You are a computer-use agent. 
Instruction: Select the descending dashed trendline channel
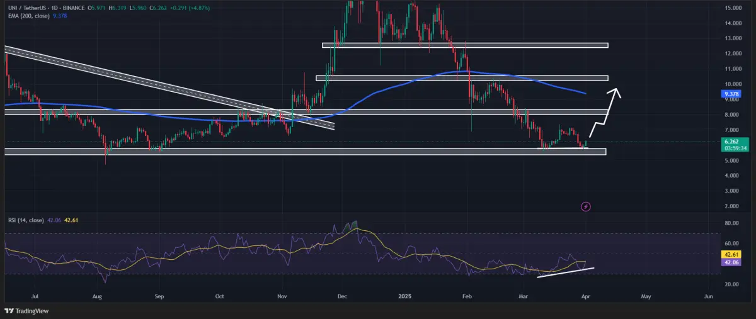click(x=169, y=88)
